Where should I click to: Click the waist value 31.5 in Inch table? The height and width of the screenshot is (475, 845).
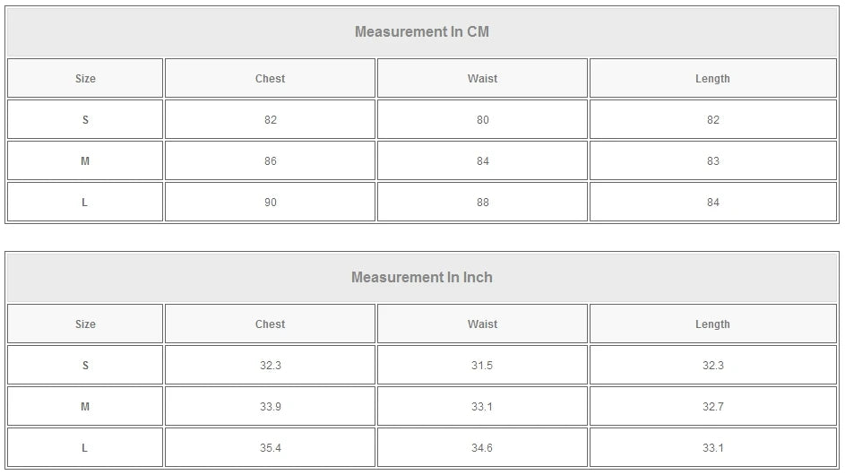click(482, 366)
